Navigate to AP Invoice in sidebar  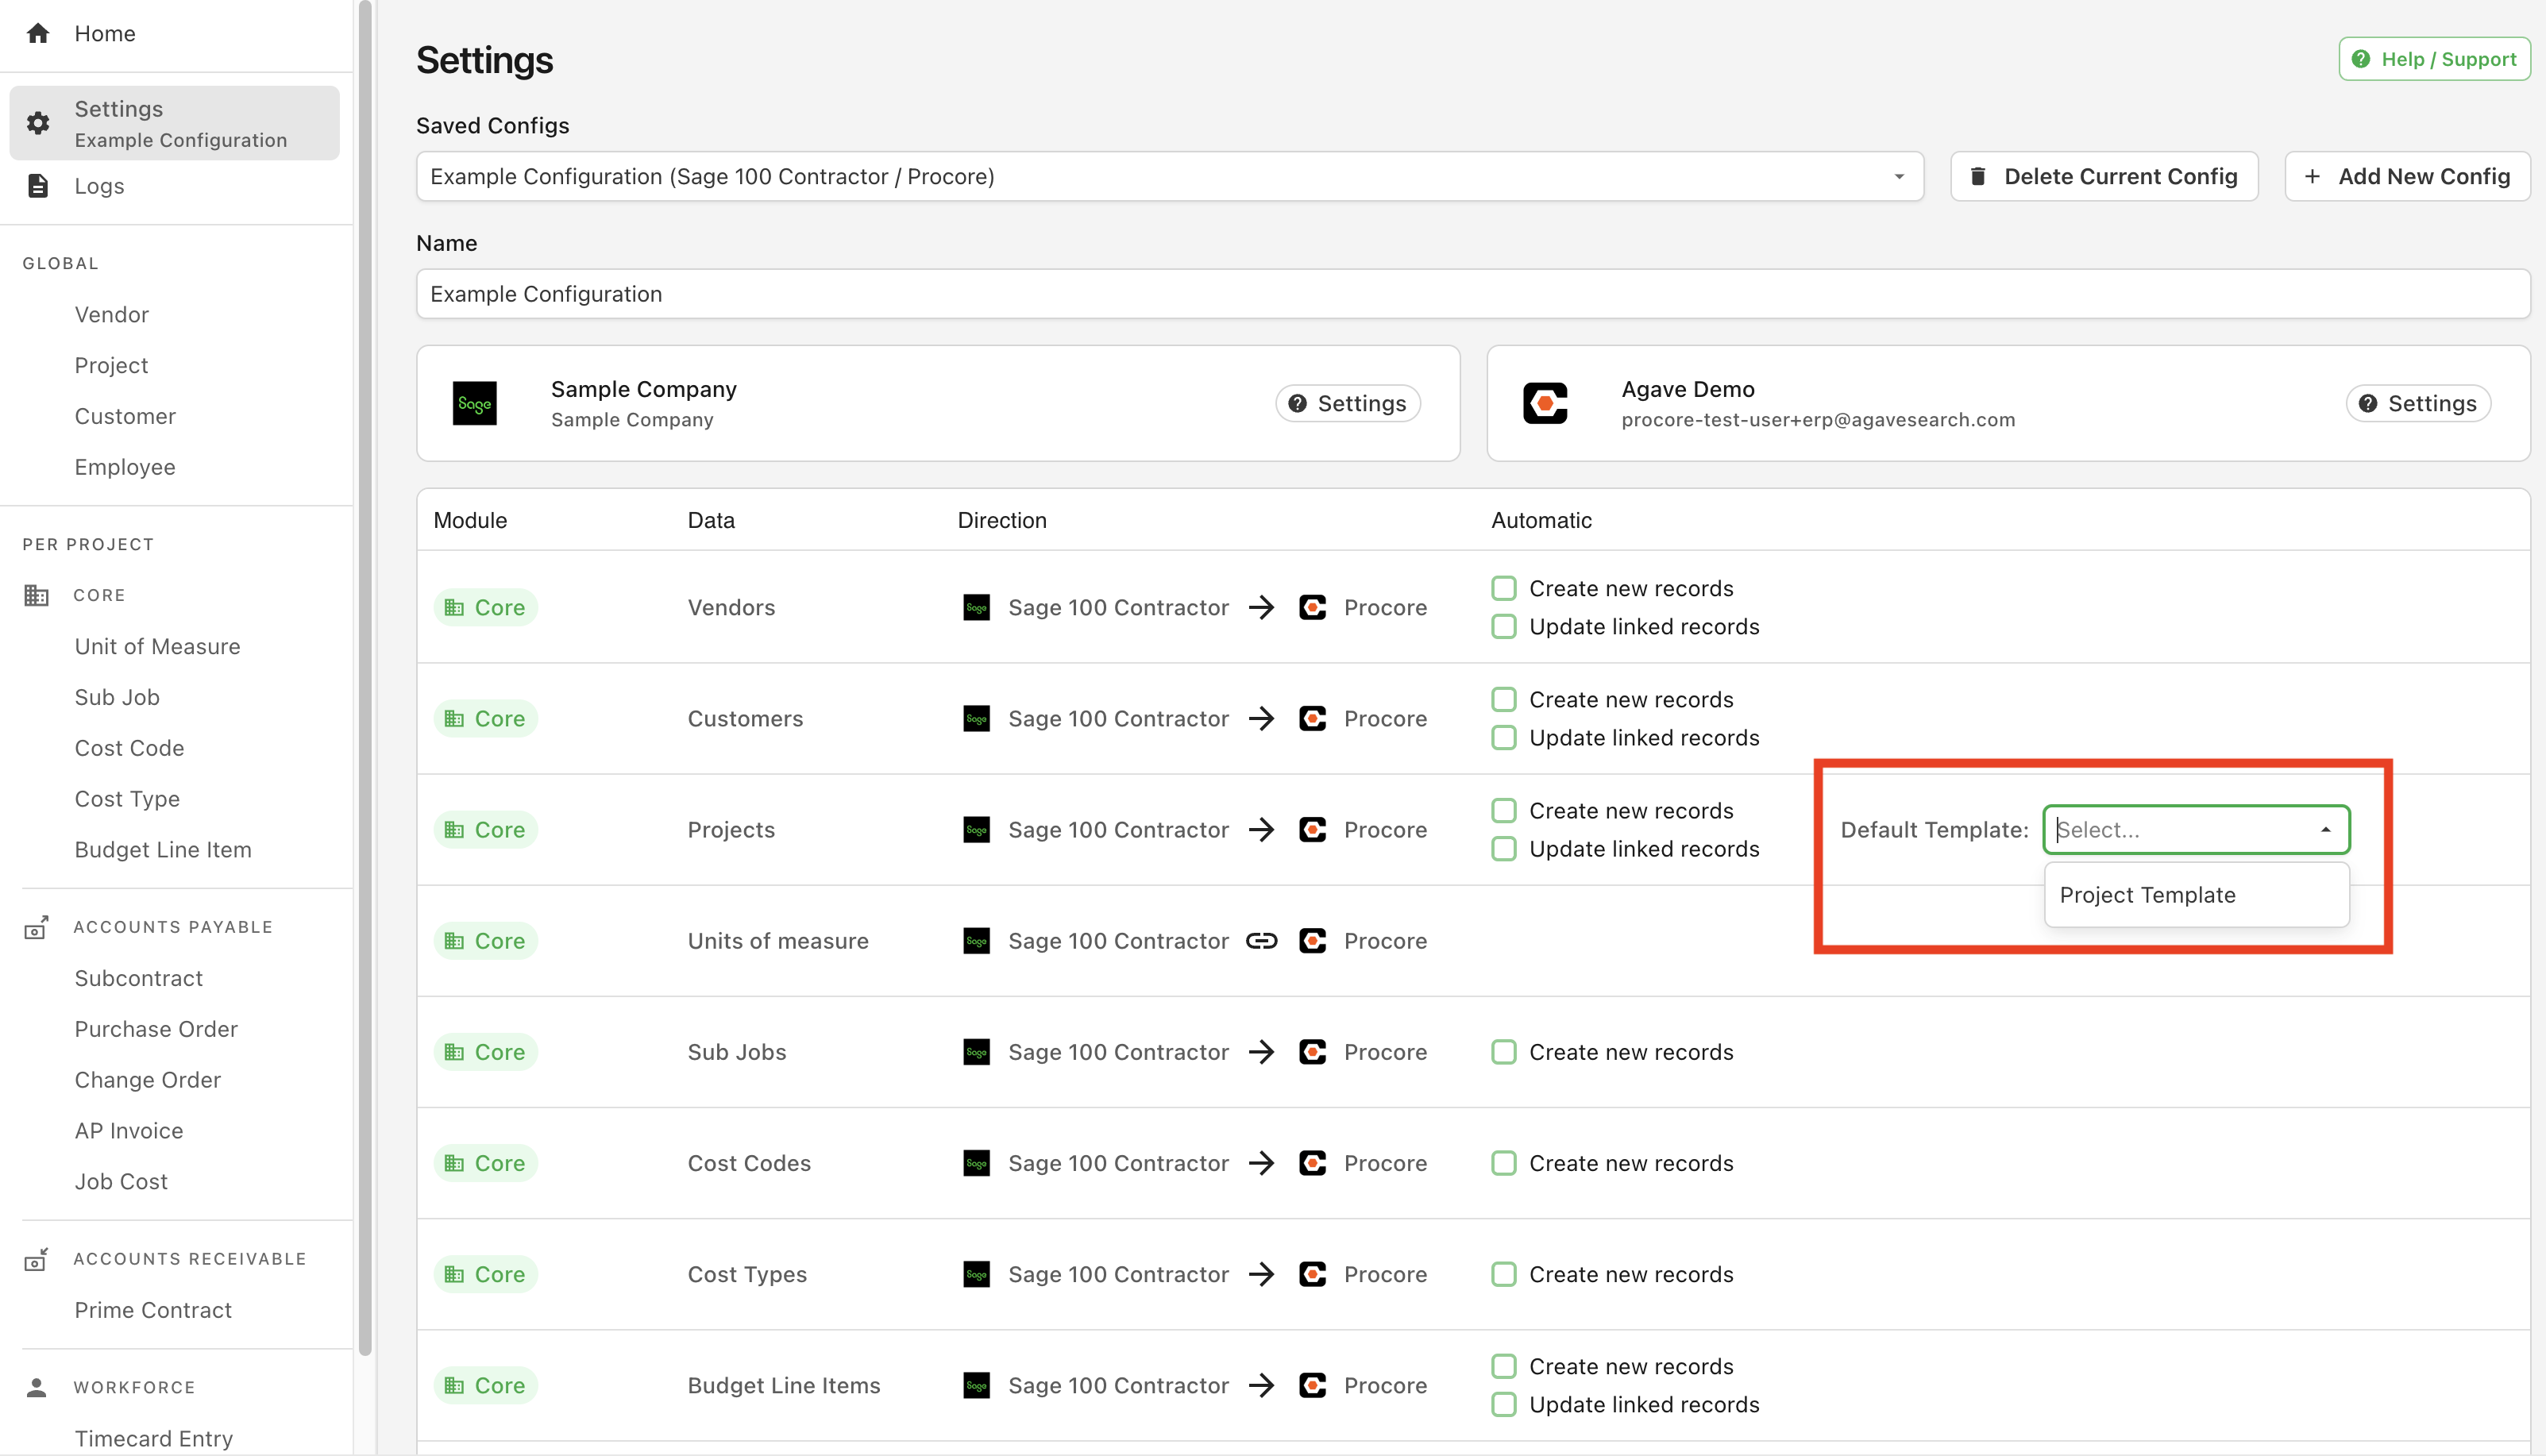tap(128, 1129)
